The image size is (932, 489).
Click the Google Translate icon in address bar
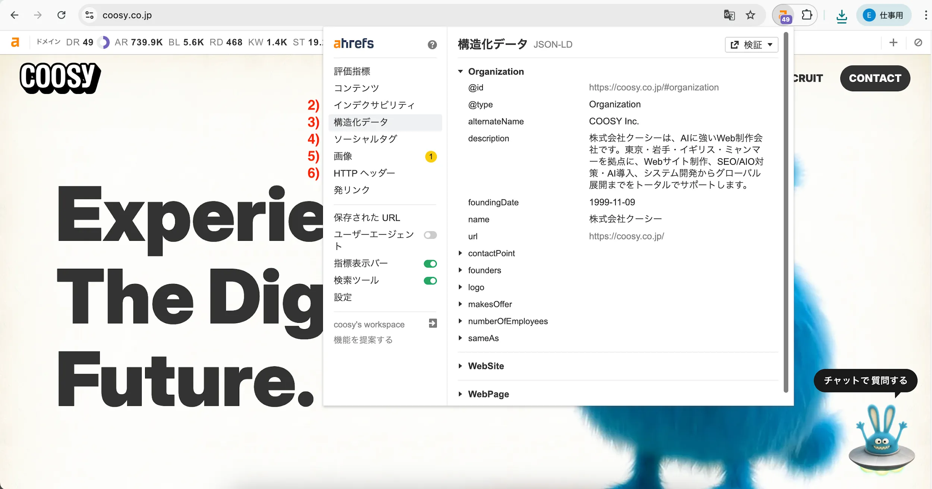(729, 15)
